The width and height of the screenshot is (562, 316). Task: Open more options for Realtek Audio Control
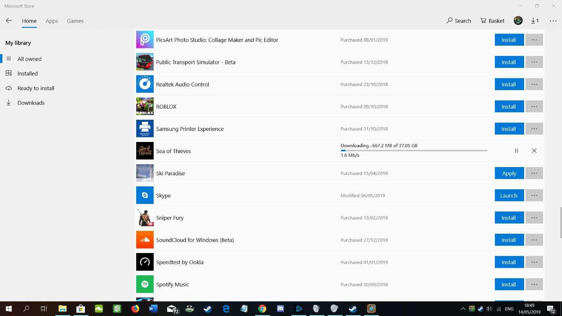[x=534, y=84]
